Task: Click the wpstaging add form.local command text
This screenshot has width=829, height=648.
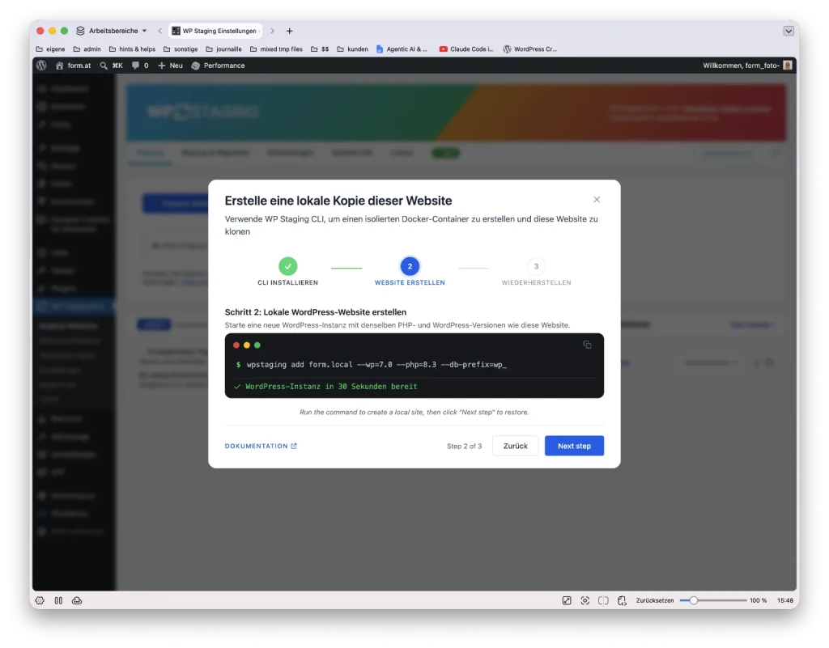Action: [x=376, y=364]
